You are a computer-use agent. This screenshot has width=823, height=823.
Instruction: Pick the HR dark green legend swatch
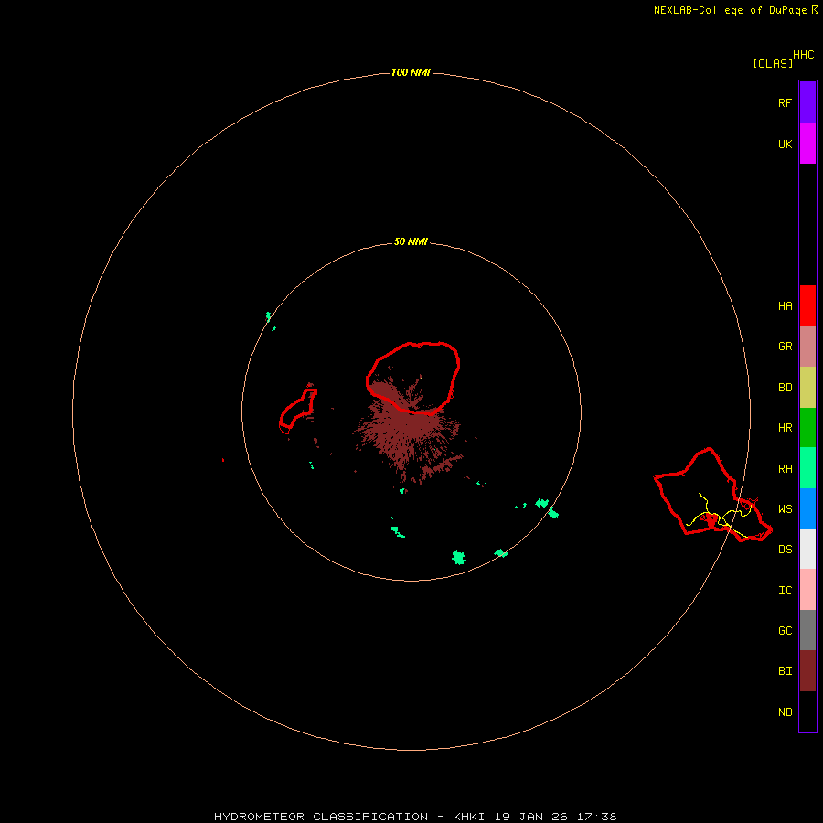click(x=807, y=428)
